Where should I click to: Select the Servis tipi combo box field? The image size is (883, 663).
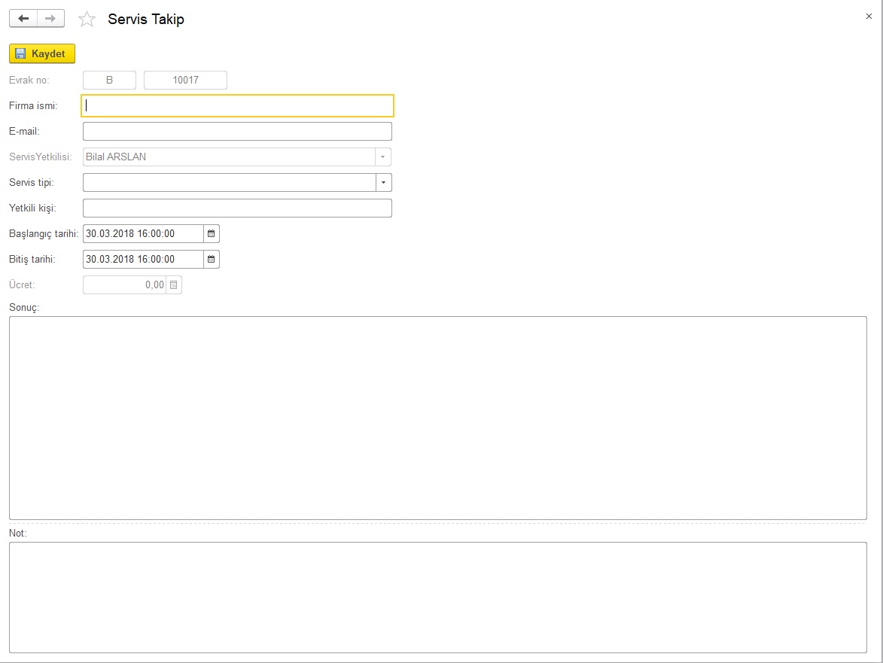229,183
